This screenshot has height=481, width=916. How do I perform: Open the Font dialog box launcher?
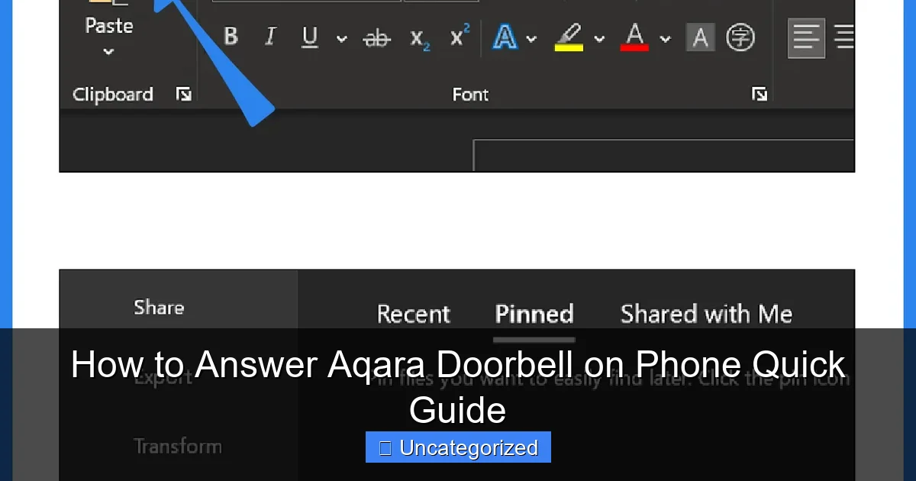[x=760, y=94]
